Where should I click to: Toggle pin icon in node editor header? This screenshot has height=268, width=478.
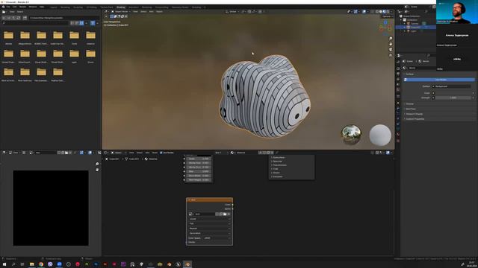coord(277,153)
